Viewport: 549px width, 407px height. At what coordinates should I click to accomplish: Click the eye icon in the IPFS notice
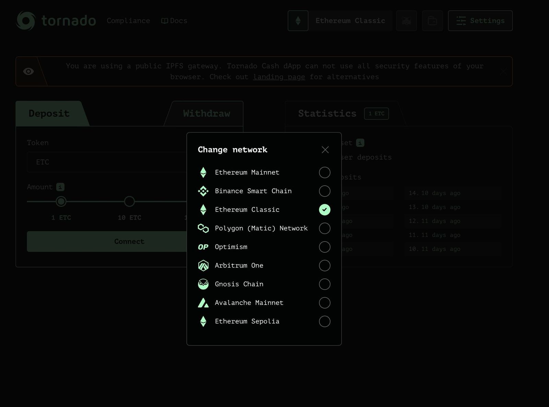(x=28, y=71)
